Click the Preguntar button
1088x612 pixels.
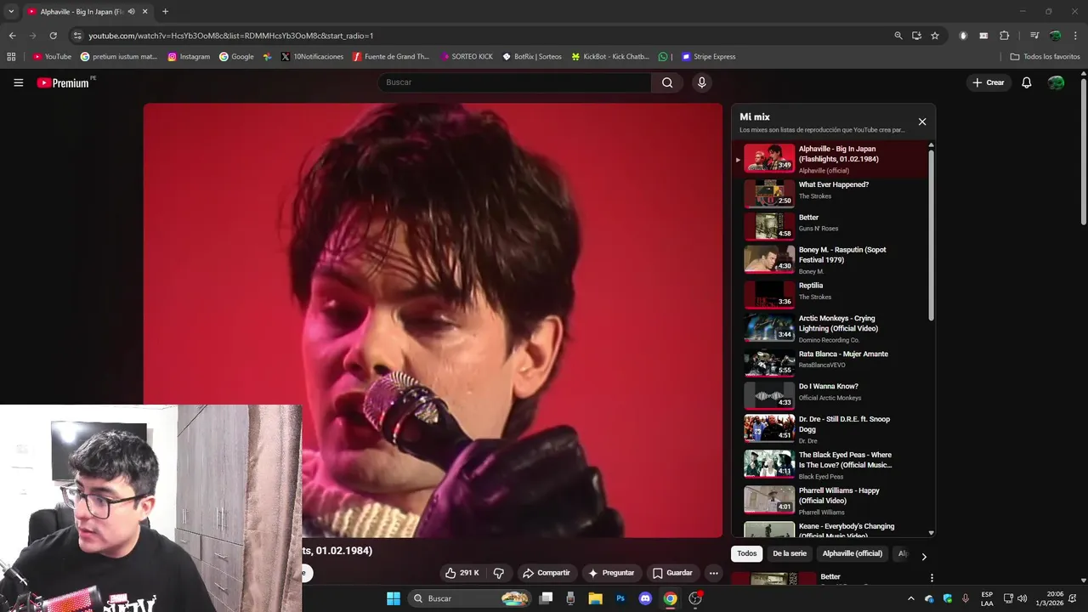pyautogui.click(x=612, y=573)
